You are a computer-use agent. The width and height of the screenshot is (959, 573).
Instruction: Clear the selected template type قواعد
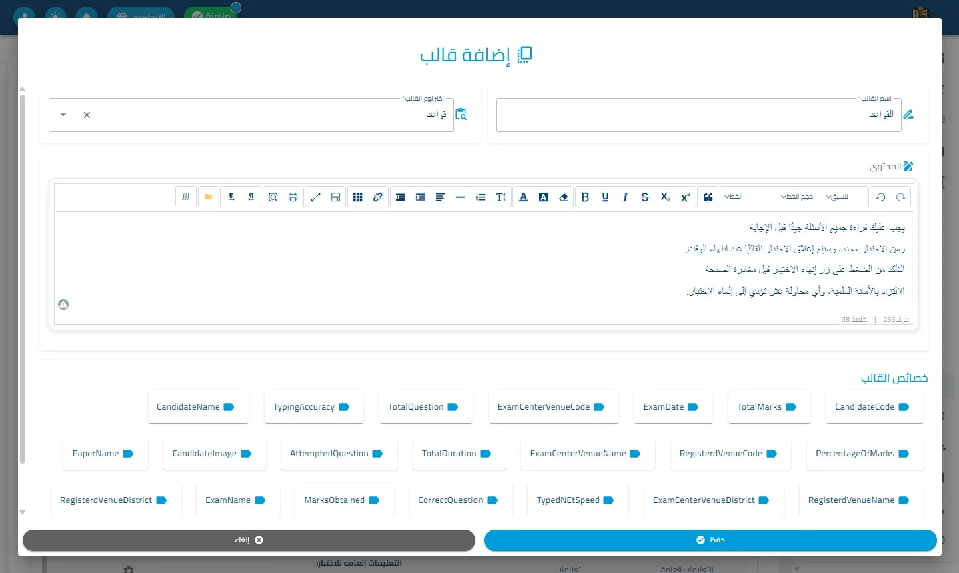tap(87, 115)
